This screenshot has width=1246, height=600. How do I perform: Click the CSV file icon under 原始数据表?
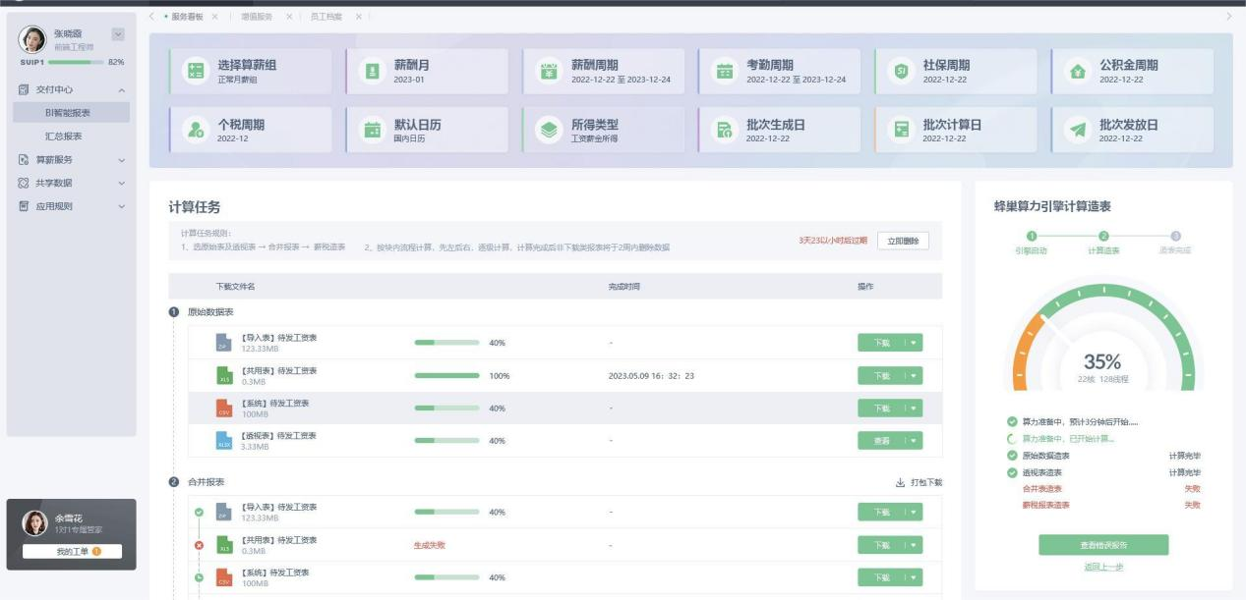pyautogui.click(x=223, y=408)
